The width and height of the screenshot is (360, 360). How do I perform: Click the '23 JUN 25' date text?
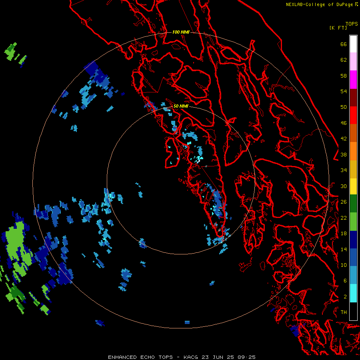218,357
